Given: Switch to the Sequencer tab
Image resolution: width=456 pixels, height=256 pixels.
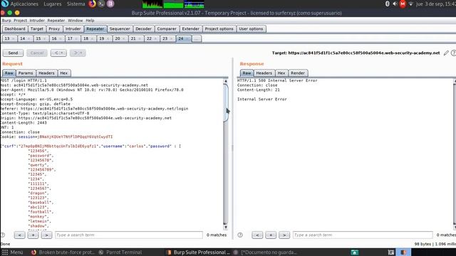Looking at the screenshot, I should click(120, 28).
